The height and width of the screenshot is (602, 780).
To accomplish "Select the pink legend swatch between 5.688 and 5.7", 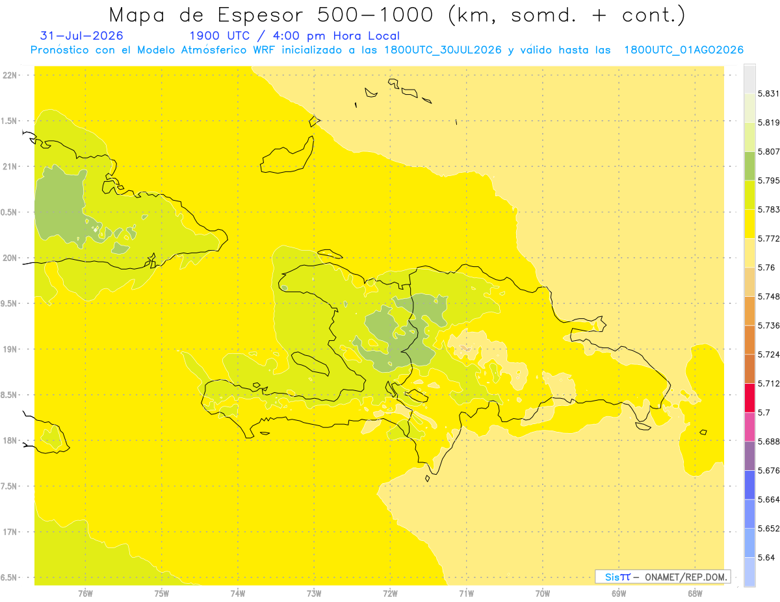I will 749,427.
